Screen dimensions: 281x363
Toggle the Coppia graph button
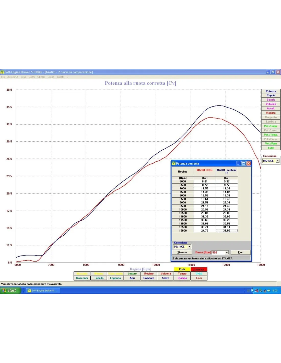point(271,95)
